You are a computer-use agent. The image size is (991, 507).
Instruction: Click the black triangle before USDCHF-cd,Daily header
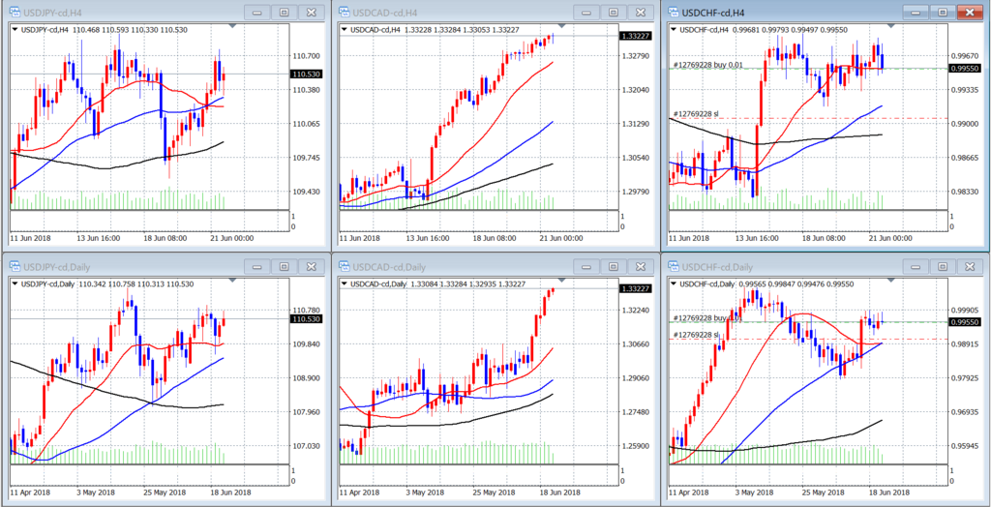click(x=673, y=283)
